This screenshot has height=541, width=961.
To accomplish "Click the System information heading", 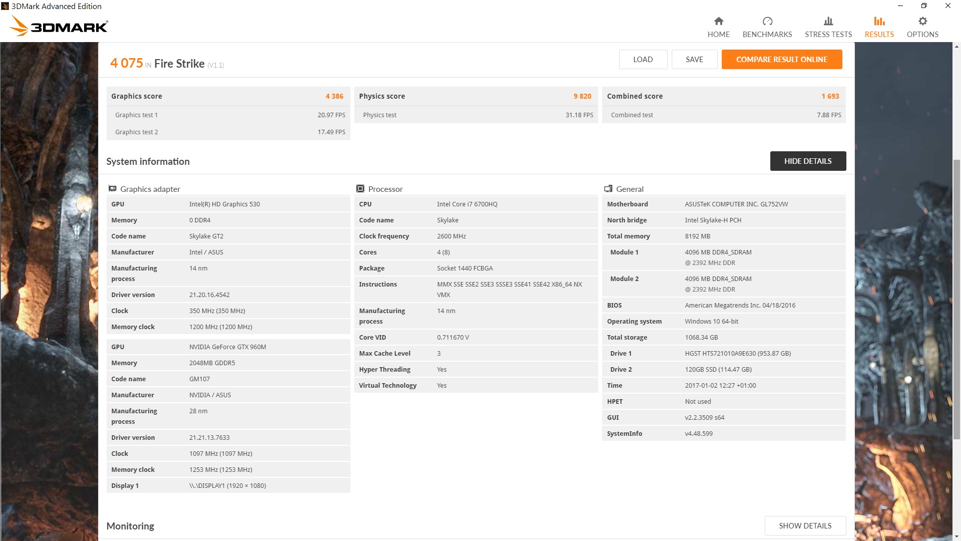I will [x=148, y=161].
